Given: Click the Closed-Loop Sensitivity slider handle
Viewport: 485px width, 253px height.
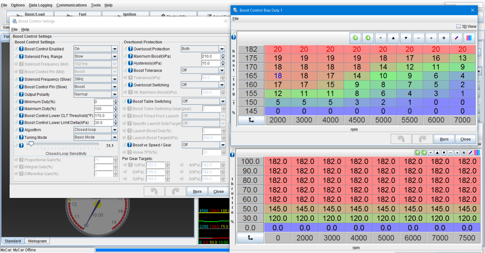Looking at the screenshot, I should point(31,144).
